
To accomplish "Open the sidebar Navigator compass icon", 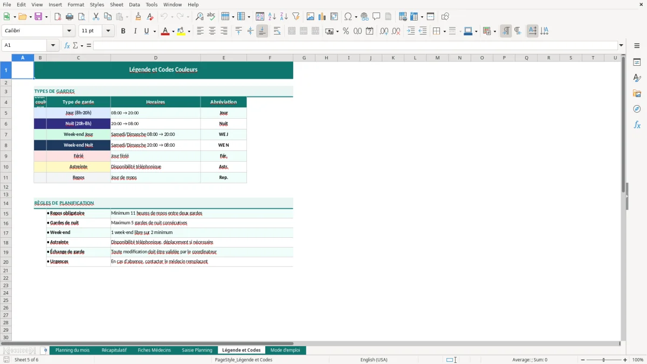I will pos(637,109).
